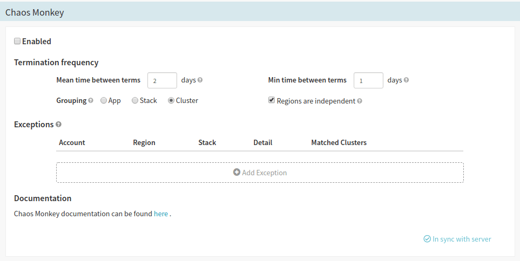Viewport: 520px width, 261px height.
Task: Open help icon beside Mean time days
Action: point(200,80)
